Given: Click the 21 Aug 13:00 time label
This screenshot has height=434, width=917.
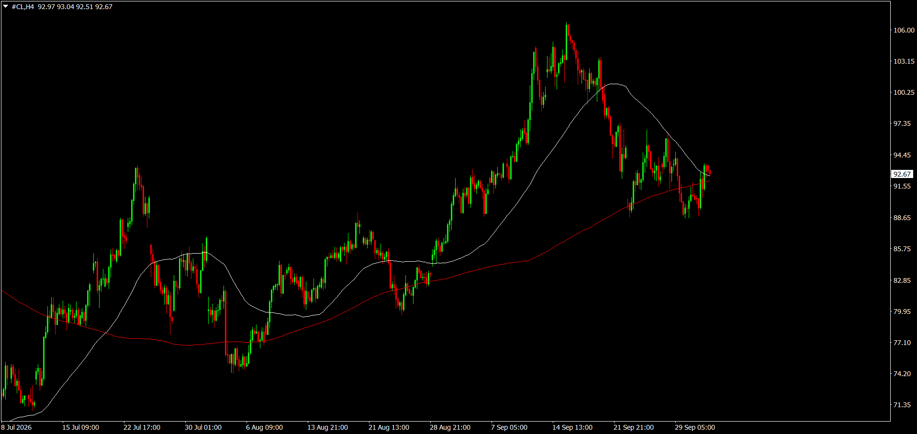Looking at the screenshot, I should 389,427.
